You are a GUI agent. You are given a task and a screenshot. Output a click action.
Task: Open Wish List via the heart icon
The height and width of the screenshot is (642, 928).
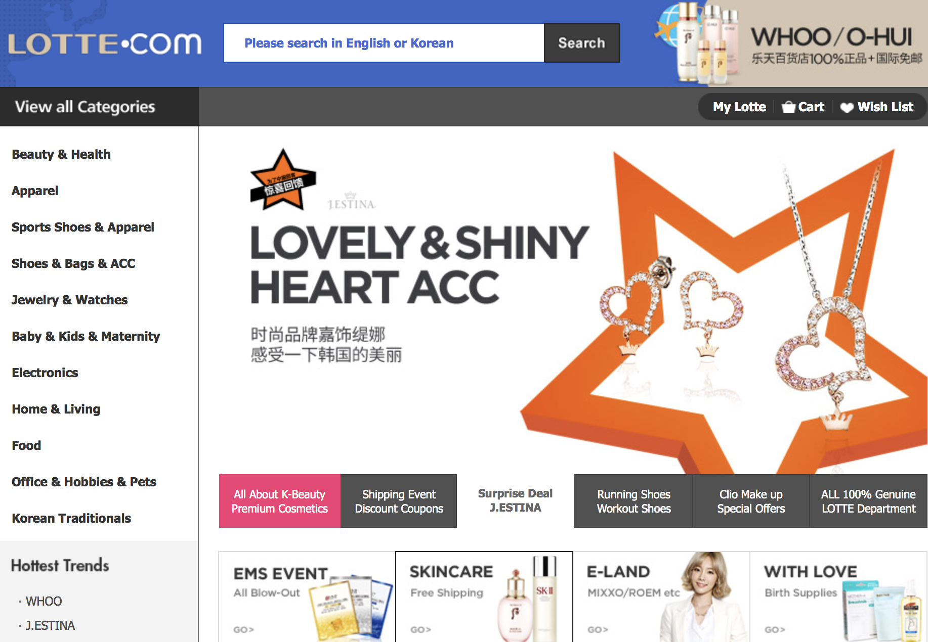847,107
